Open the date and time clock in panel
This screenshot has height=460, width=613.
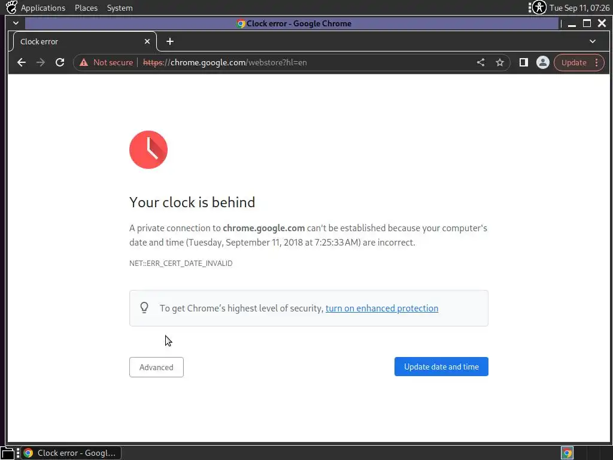coord(579,8)
